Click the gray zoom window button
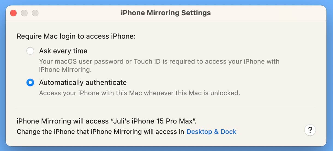 (35, 13)
